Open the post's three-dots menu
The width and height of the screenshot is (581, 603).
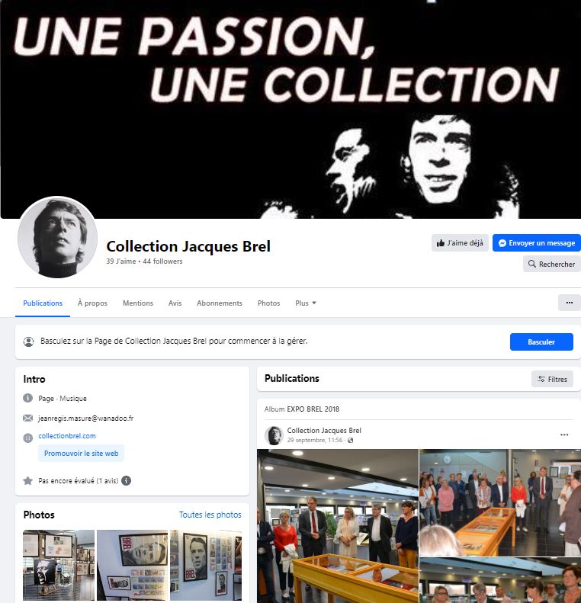click(x=563, y=435)
